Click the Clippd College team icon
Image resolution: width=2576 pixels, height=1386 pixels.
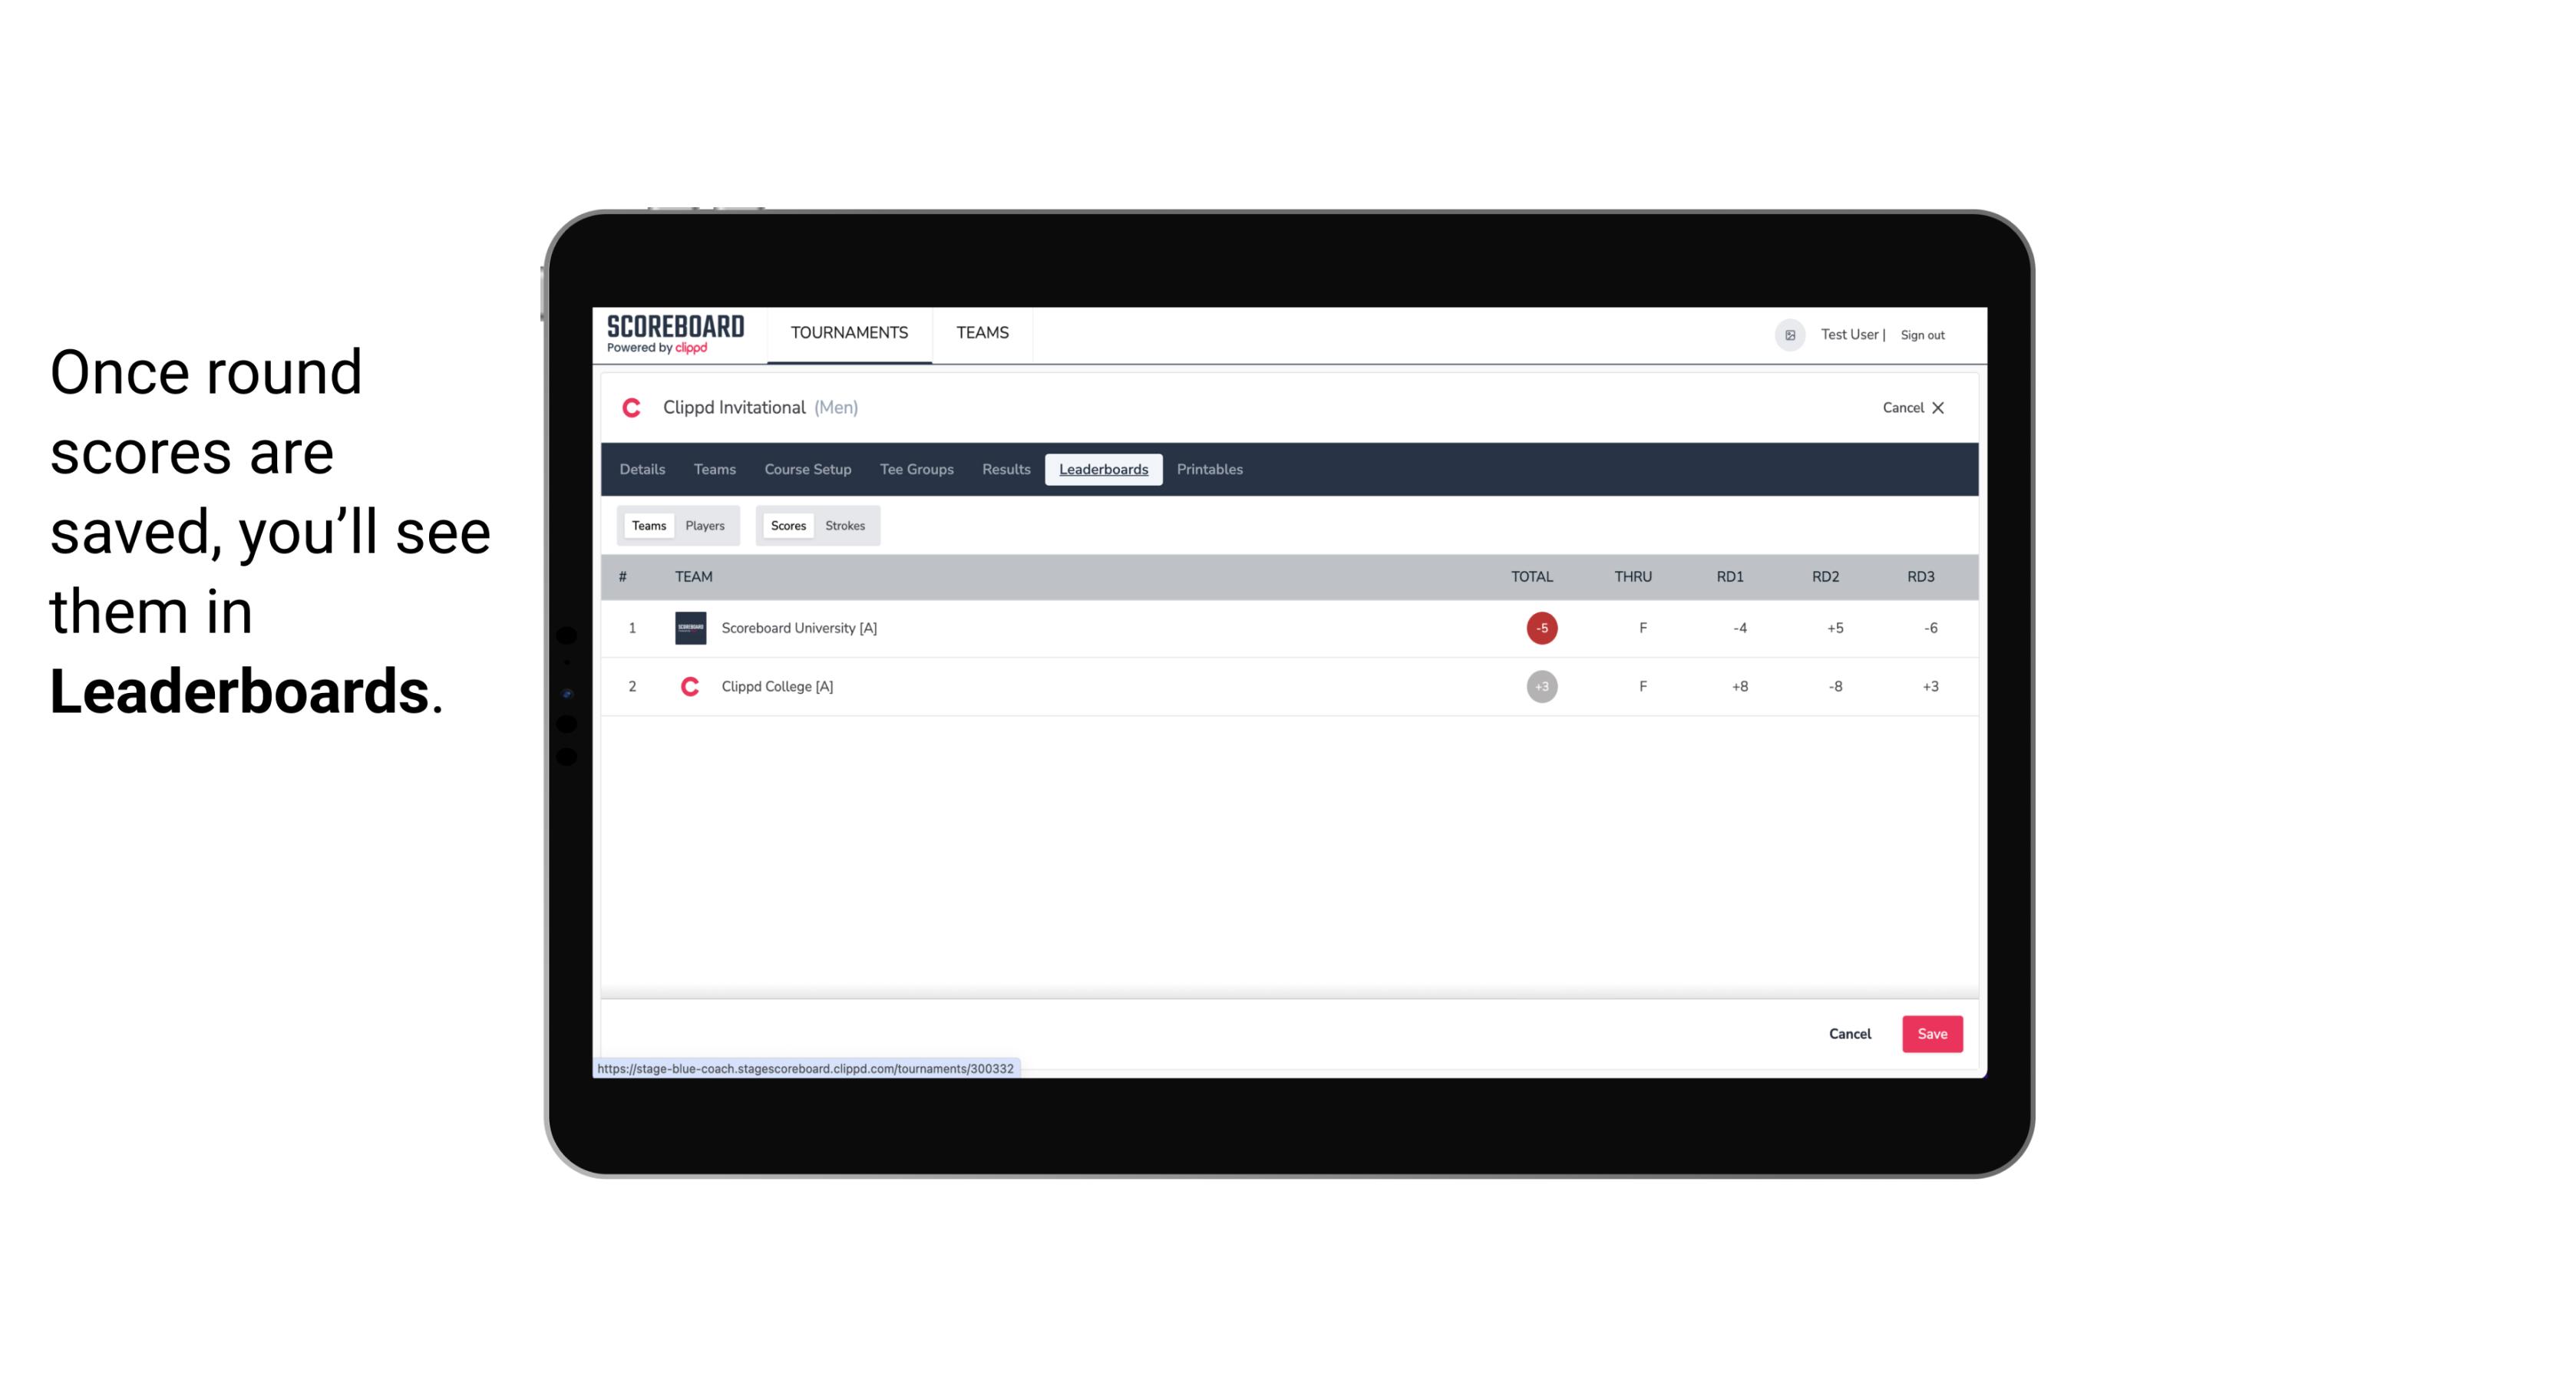pyautogui.click(x=688, y=686)
